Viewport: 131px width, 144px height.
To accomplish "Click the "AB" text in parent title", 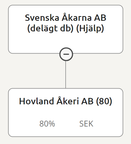I will (100, 18).
